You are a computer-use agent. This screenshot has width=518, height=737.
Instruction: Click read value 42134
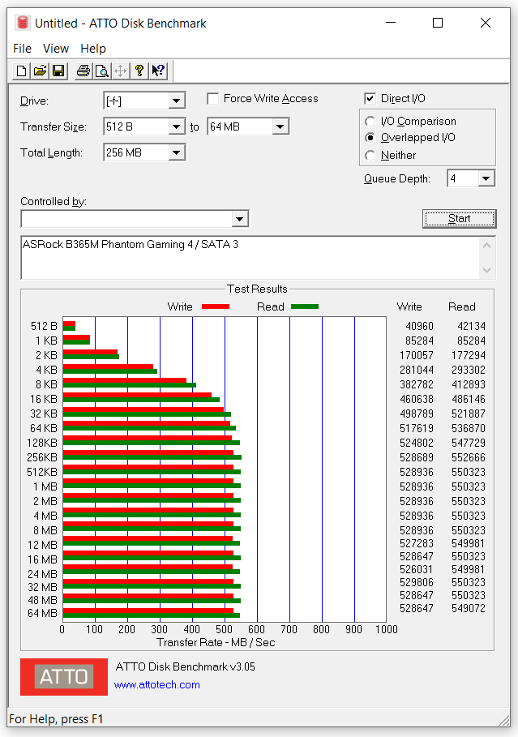coord(472,326)
